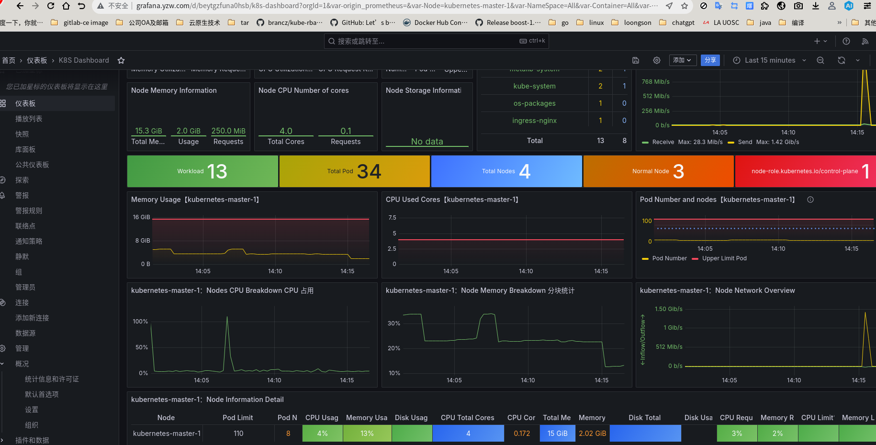Click the save dashboard icon

636,60
